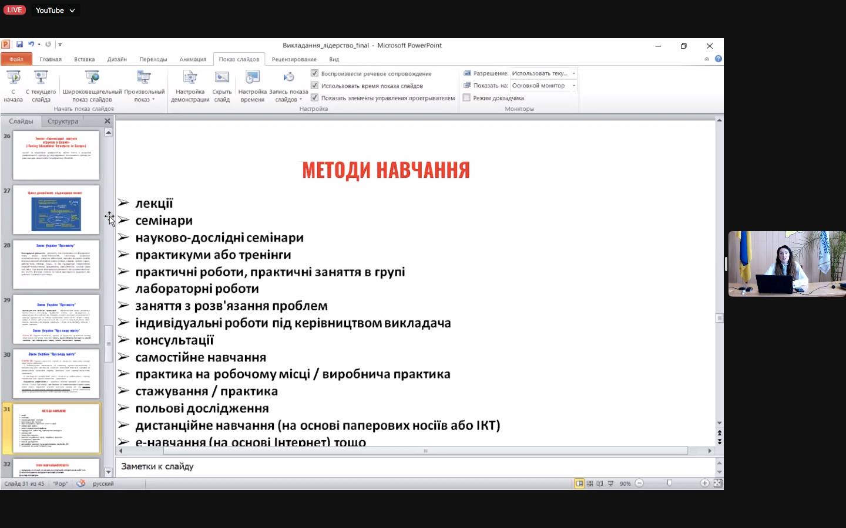Toggle 'Воспроизвести речевое сопровождение' checkbox
The height and width of the screenshot is (528, 846).
[314, 73]
